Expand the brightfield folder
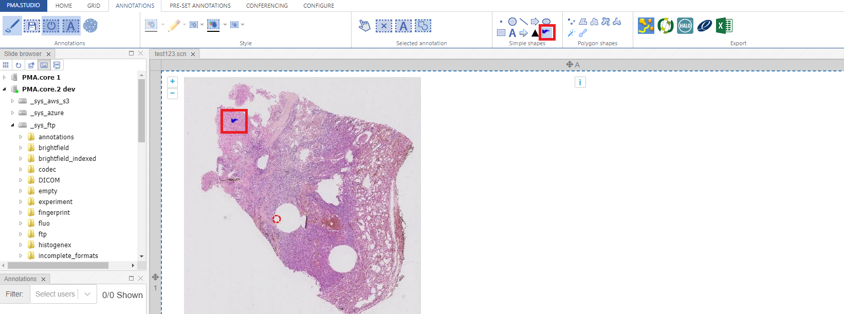 (21, 148)
